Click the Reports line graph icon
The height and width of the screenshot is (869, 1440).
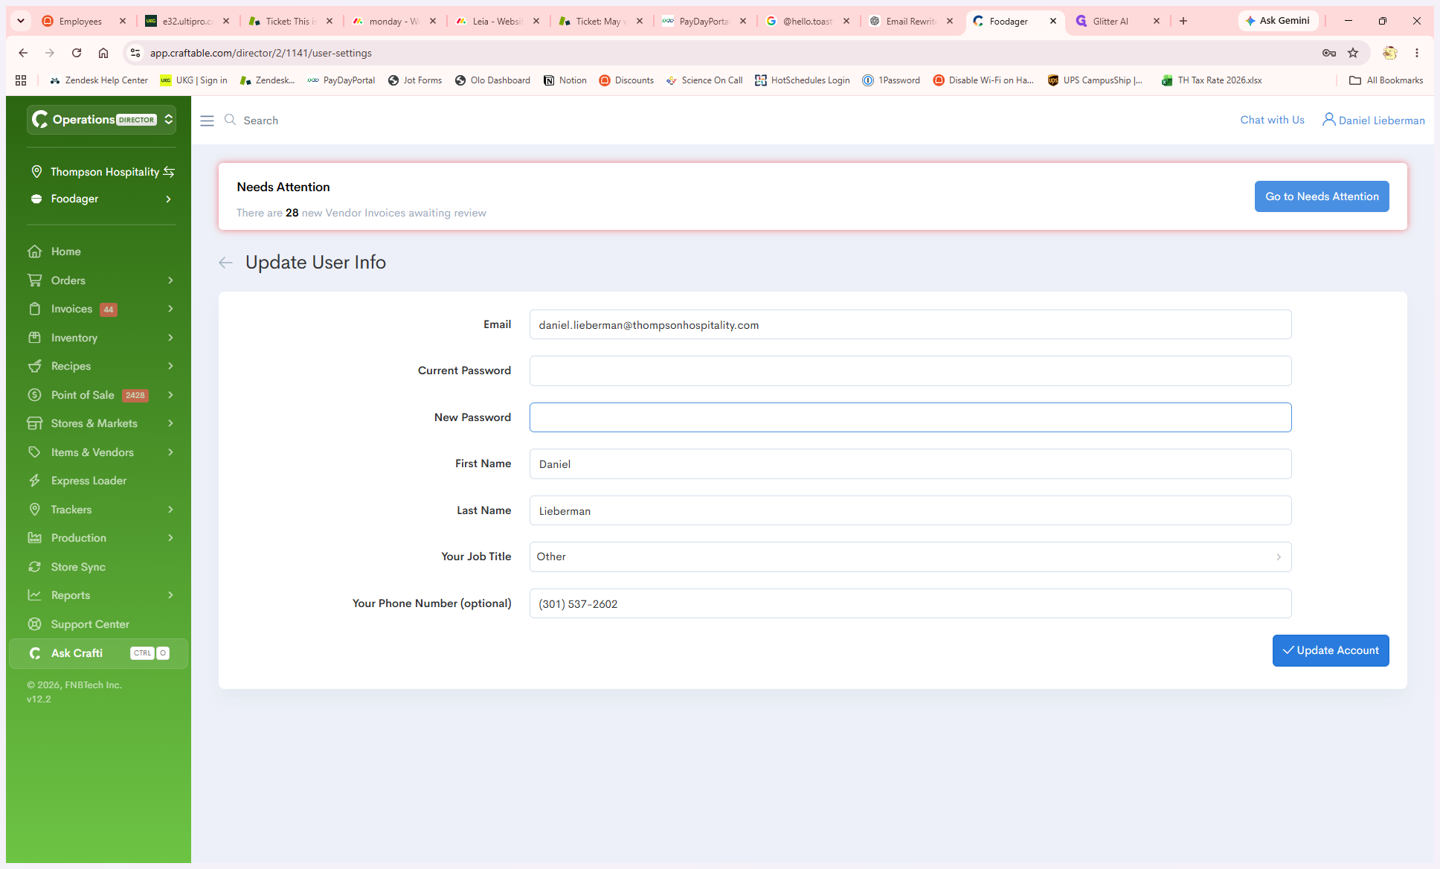34,595
